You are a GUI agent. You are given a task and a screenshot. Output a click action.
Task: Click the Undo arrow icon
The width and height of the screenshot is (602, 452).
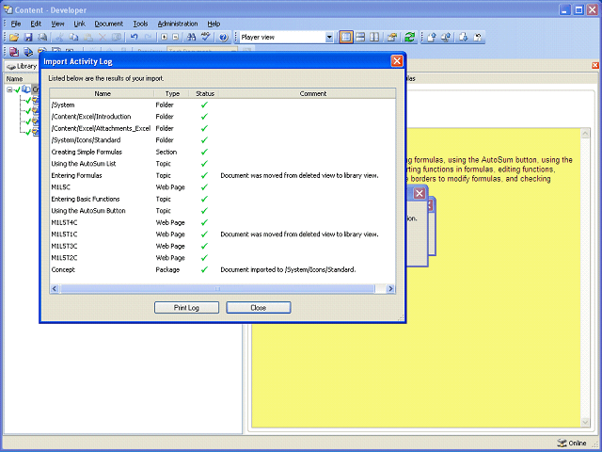pos(134,38)
